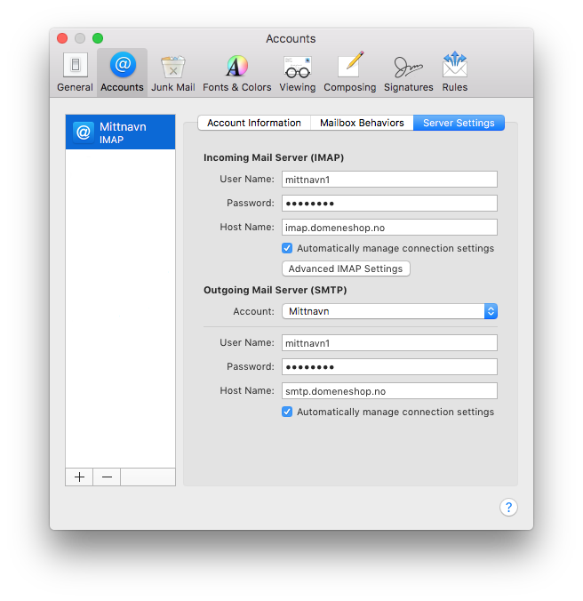
Task: Switch to Account Information tab
Action: click(x=254, y=123)
